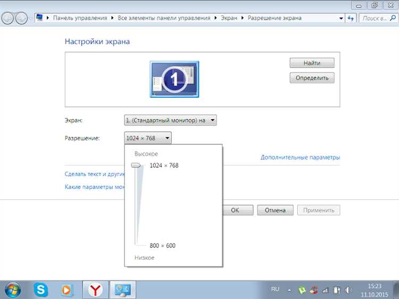
Task: Click "Разрешение экрана" breadcrumb
Action: 275,18
